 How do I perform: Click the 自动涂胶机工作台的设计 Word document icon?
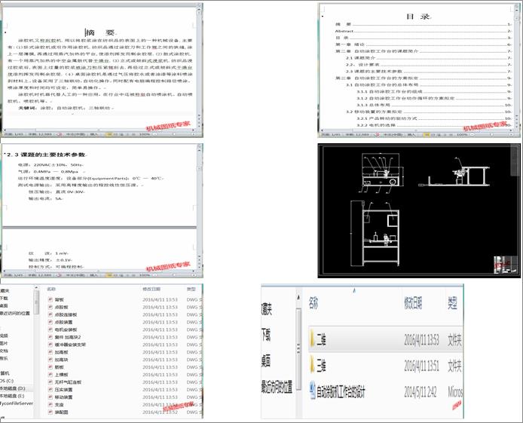point(313,391)
